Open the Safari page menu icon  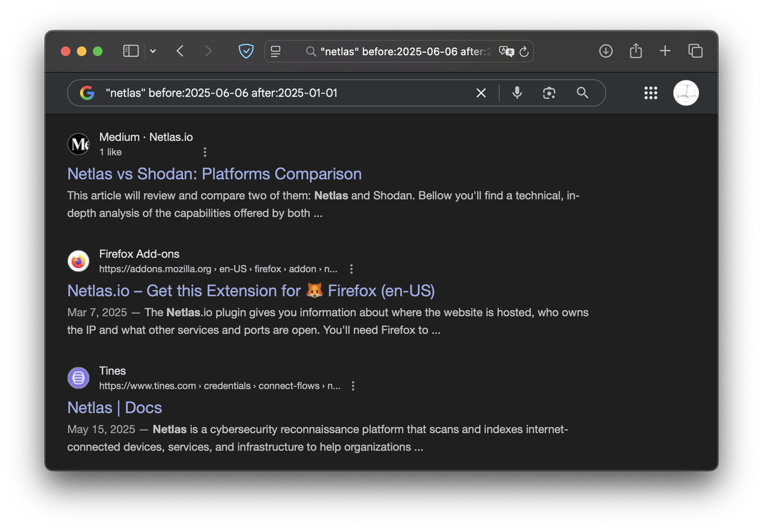(276, 52)
